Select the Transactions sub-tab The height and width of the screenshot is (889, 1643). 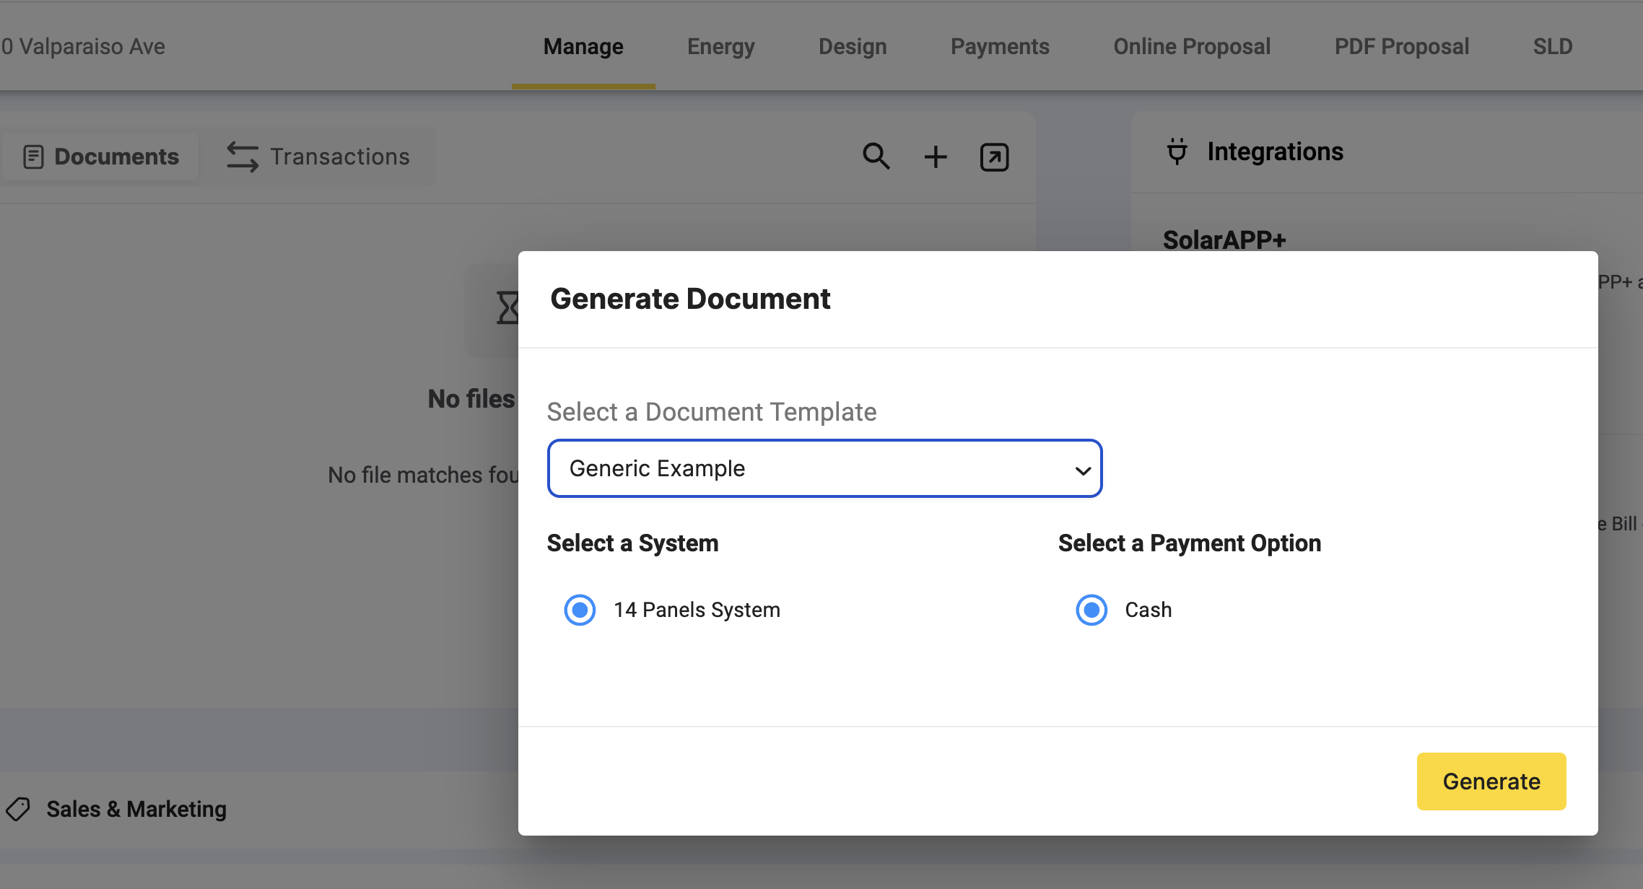[x=318, y=157]
